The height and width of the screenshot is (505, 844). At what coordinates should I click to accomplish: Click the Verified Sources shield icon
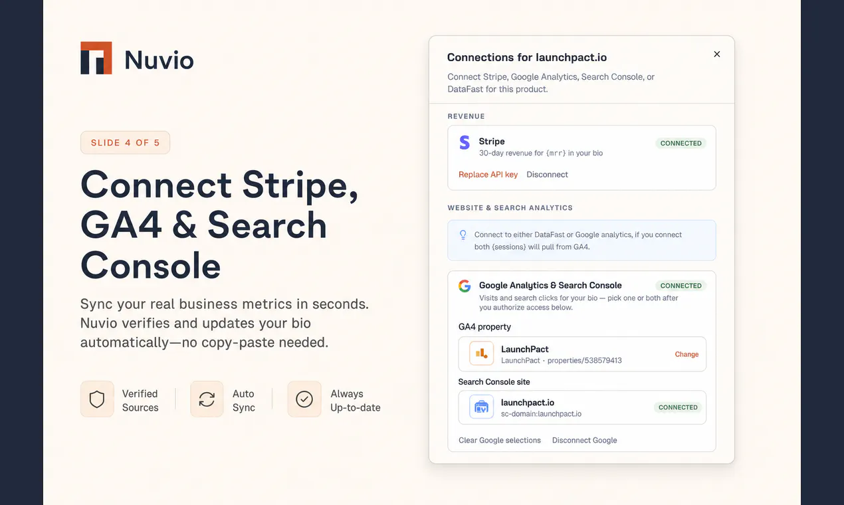tap(97, 399)
